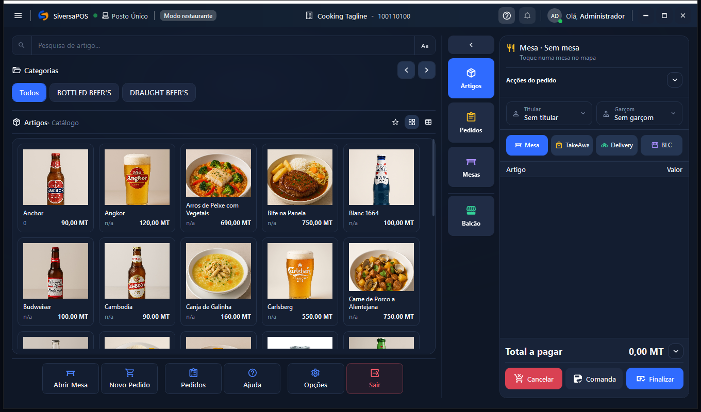Screen dimensions: 701x412
Task: Open the Mesas side tab
Action: point(471,167)
